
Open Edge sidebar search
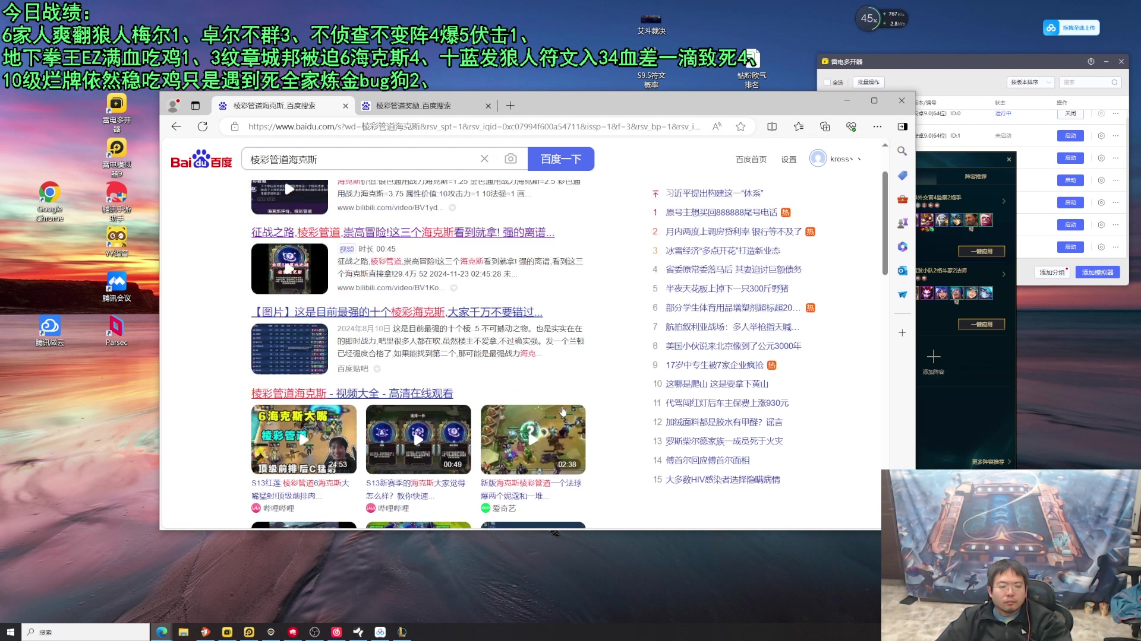pyautogui.click(x=902, y=151)
